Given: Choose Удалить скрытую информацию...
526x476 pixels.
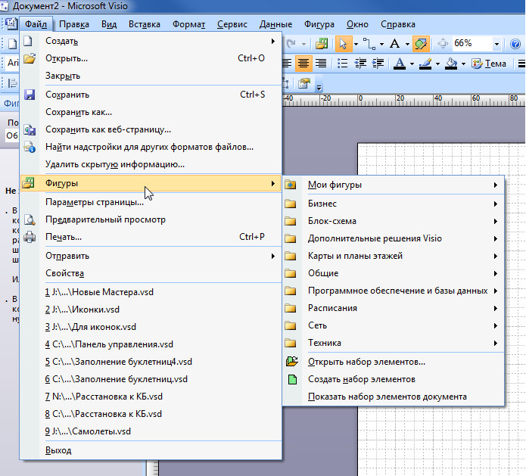Looking at the screenshot, I should click(x=151, y=164).
